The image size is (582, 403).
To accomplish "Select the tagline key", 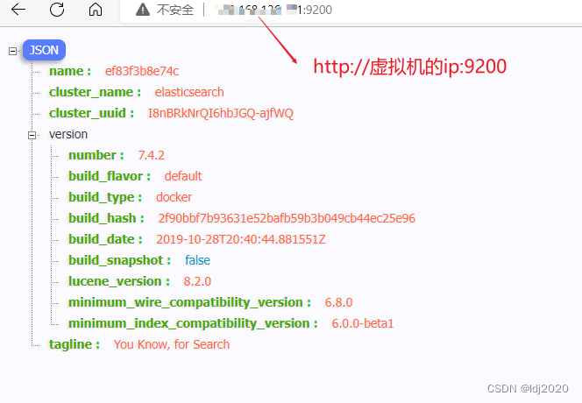I will tap(75, 344).
